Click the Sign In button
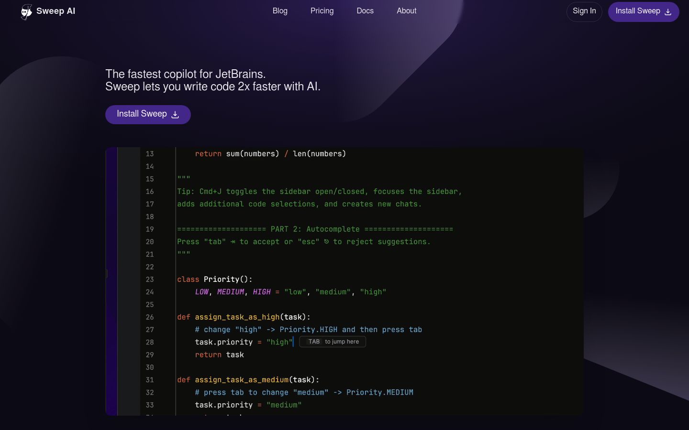The image size is (689, 430). [x=584, y=11]
